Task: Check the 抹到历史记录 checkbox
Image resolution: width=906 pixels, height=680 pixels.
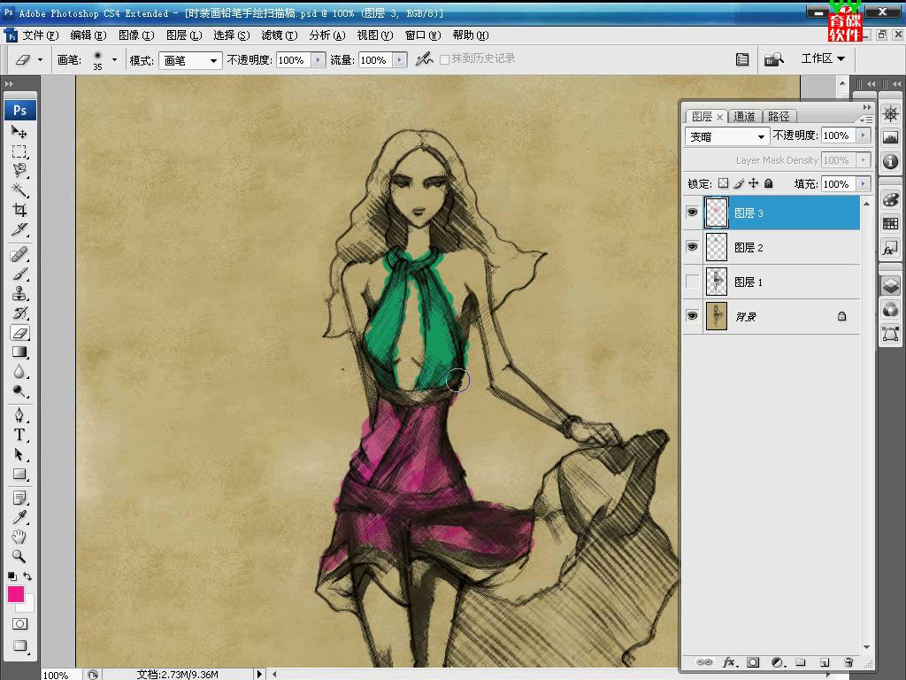Action: (444, 59)
